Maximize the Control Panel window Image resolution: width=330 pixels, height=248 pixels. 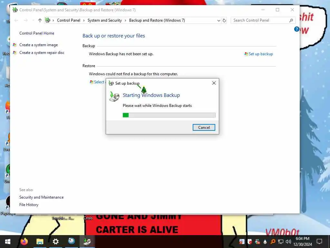[x=277, y=10]
